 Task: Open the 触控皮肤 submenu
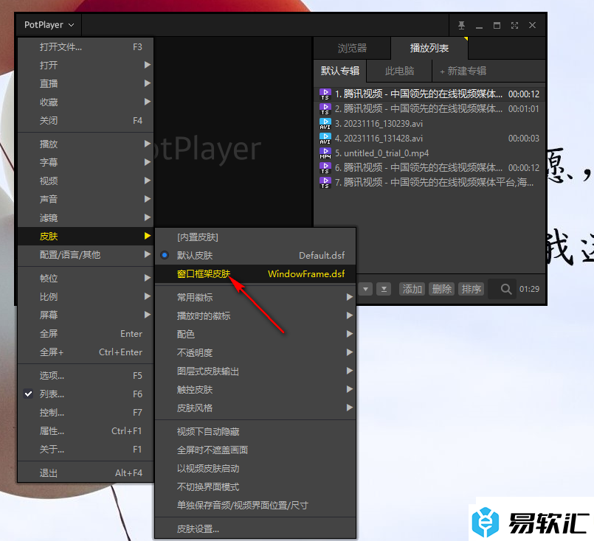pyautogui.click(x=255, y=390)
